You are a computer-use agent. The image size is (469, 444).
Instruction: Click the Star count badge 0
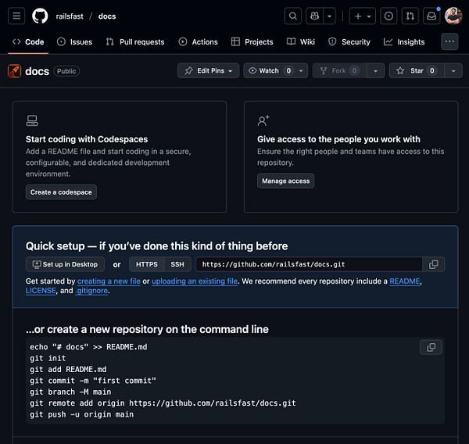click(x=431, y=70)
